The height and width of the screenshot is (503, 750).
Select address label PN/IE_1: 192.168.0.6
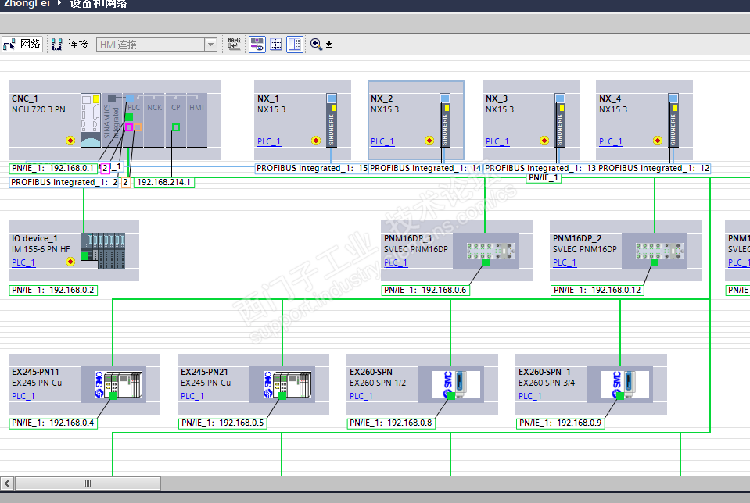point(425,290)
